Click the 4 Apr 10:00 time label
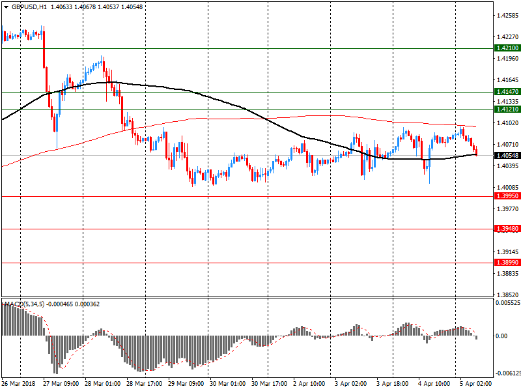This screenshot has width=521, height=391. click(434, 383)
